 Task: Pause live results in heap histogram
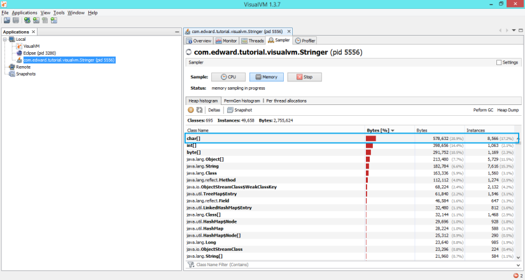[x=191, y=110]
